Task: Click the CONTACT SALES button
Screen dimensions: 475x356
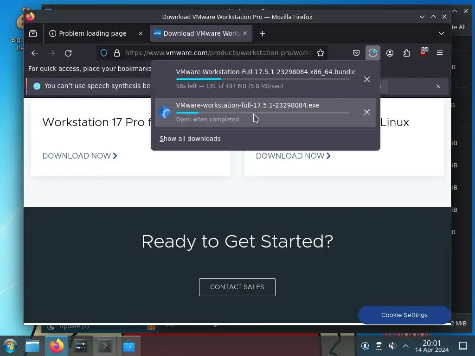Action: 237,287
